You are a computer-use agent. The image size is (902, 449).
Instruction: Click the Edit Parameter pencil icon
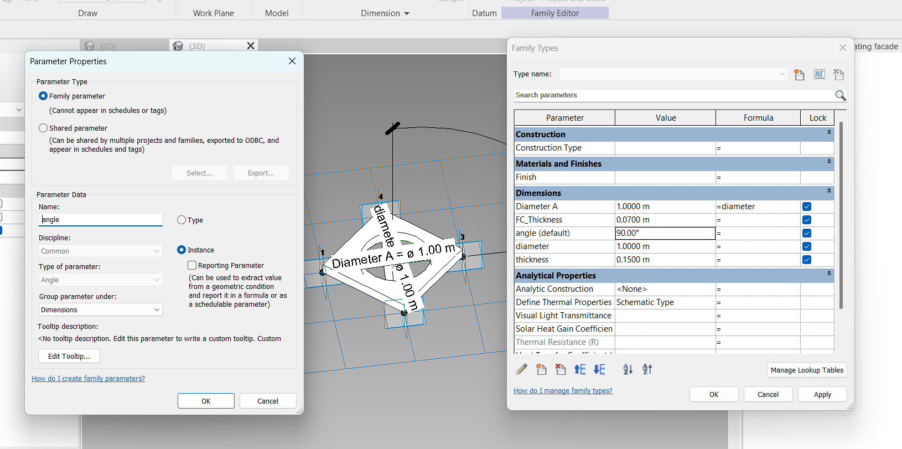[x=521, y=369]
